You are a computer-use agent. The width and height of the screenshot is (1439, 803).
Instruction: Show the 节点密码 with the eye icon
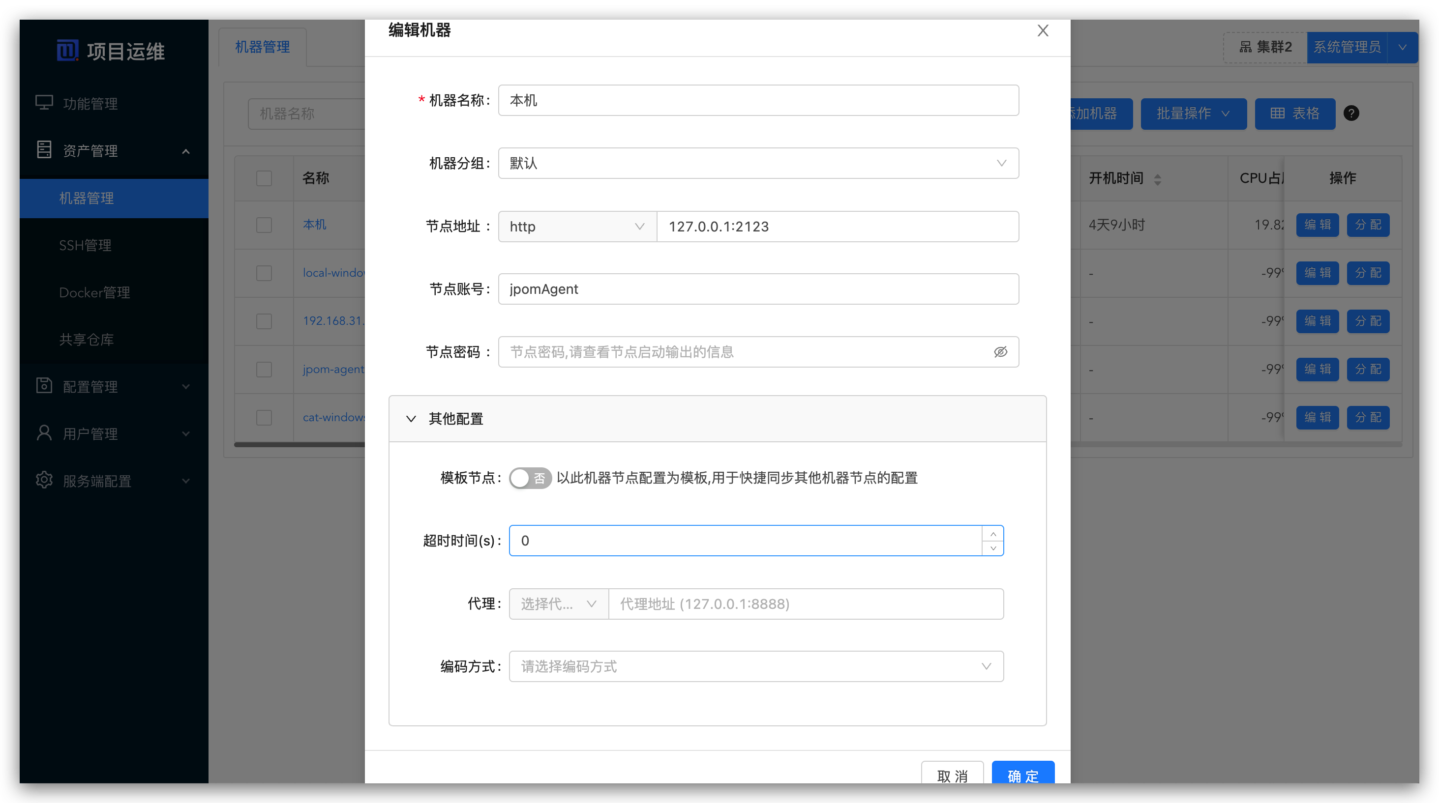[999, 351]
